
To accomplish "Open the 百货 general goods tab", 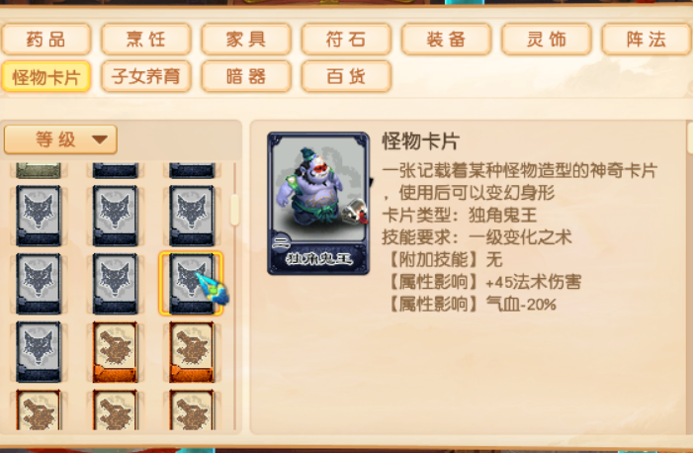I will pos(346,77).
